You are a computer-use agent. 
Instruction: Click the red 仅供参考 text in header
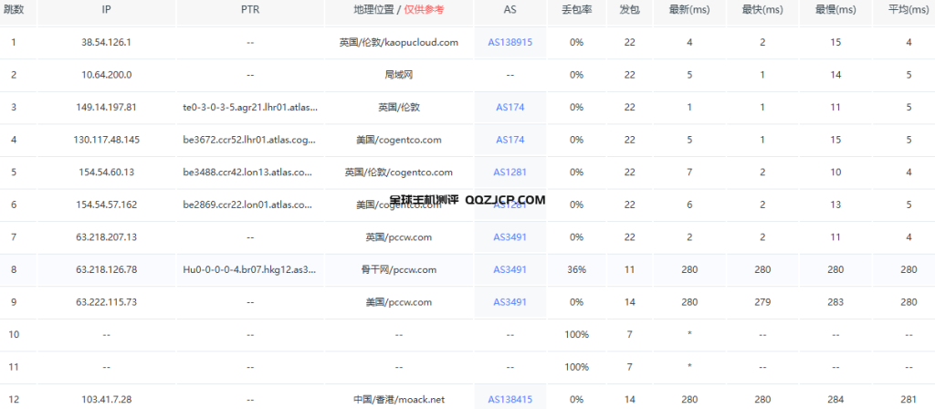425,9
